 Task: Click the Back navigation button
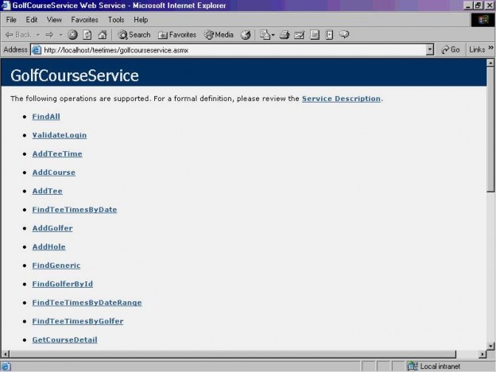point(17,35)
